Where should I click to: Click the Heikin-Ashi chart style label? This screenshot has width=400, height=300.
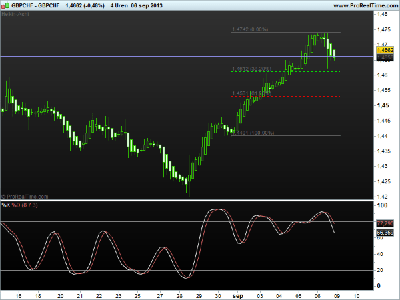15,14
